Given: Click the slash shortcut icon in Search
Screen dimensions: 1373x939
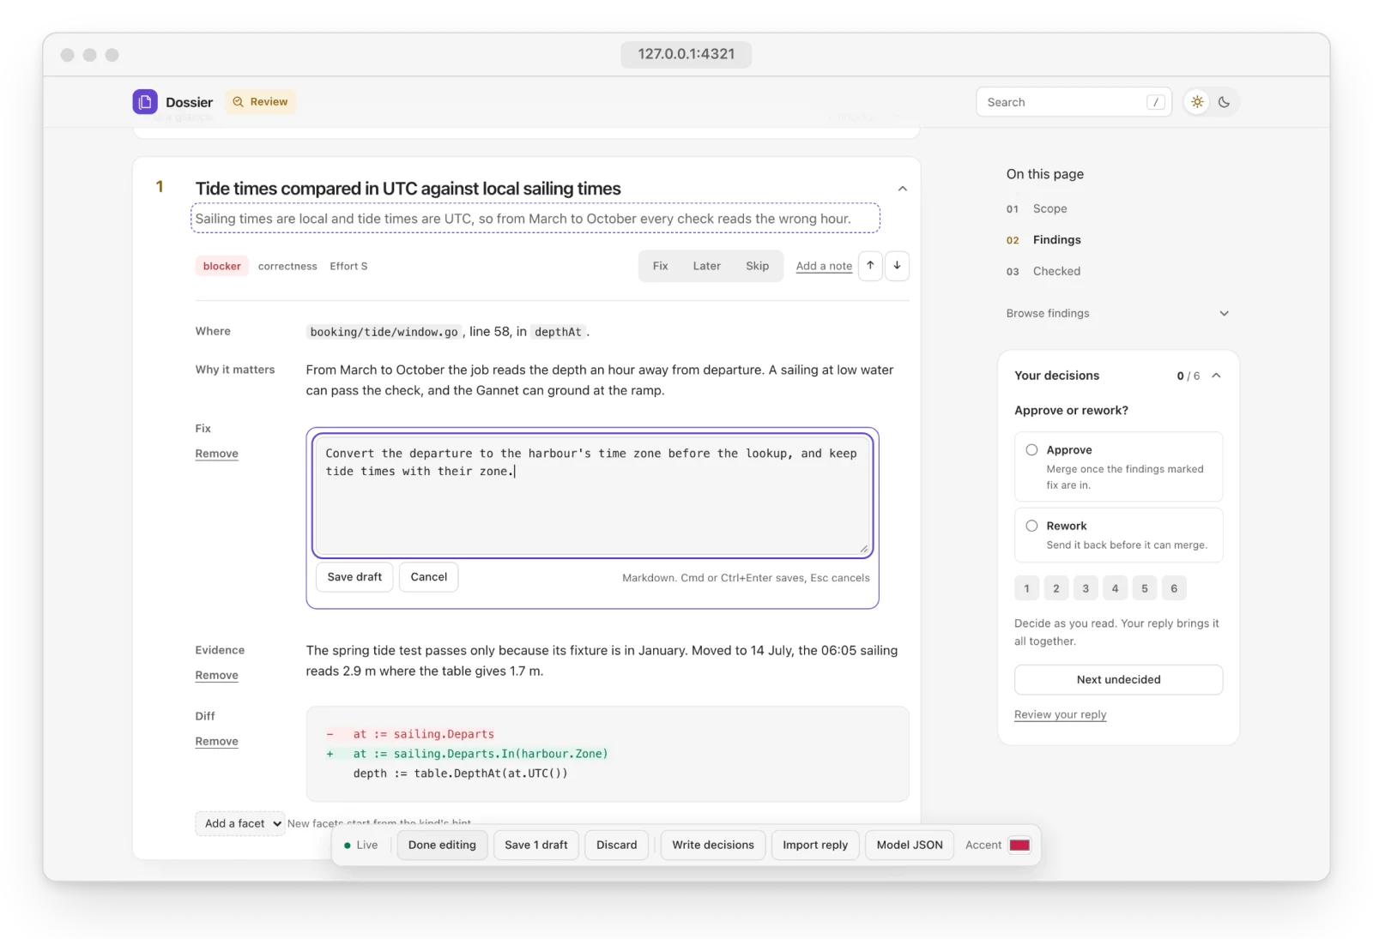Looking at the screenshot, I should point(1156,102).
